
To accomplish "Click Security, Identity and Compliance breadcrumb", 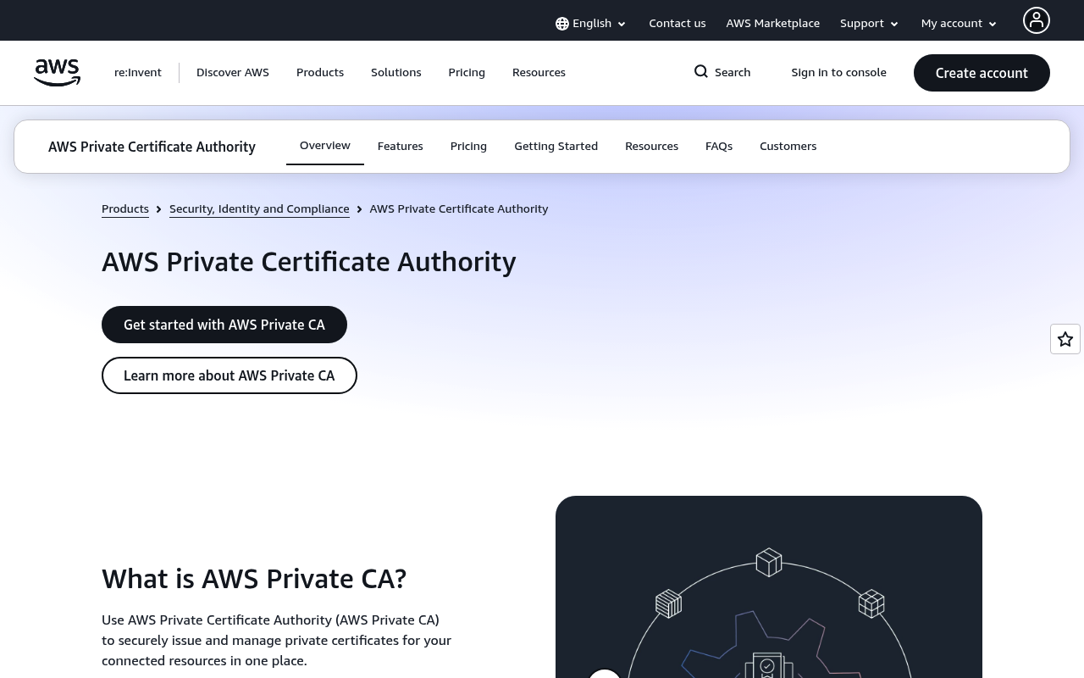I will [259, 209].
